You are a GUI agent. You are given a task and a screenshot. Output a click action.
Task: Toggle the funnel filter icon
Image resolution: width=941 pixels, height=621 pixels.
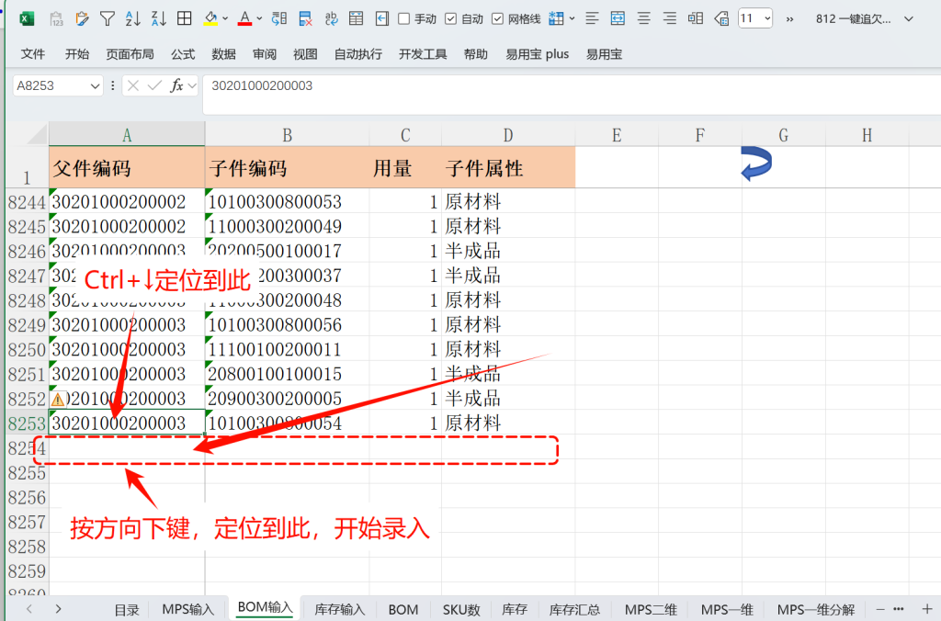(108, 19)
